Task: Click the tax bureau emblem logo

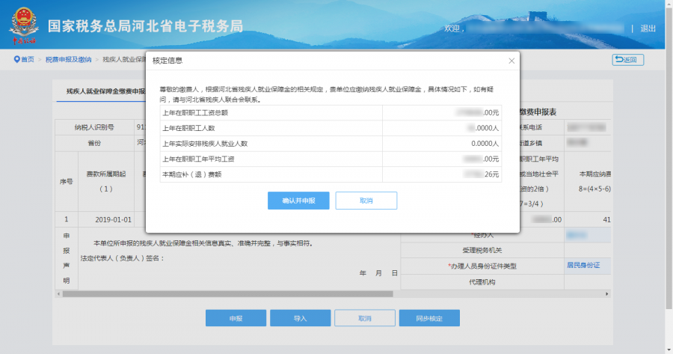Action: click(24, 25)
